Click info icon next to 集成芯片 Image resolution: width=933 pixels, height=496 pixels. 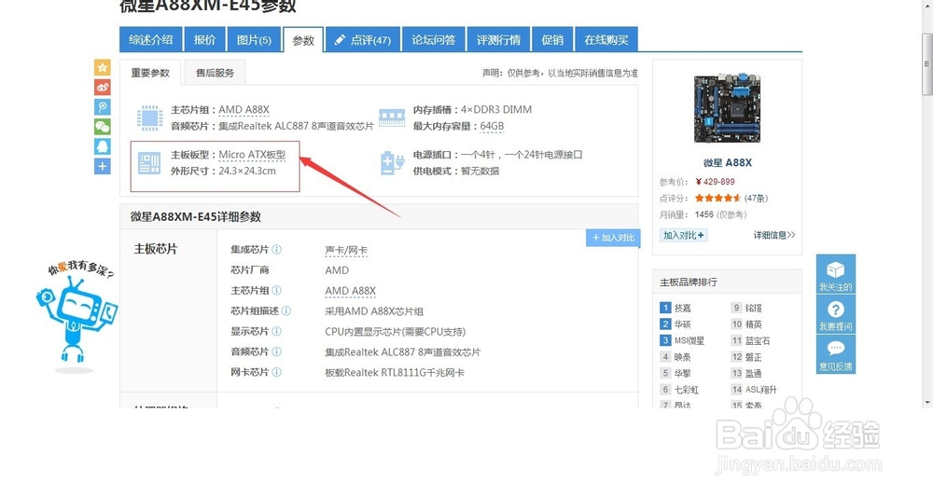277,250
